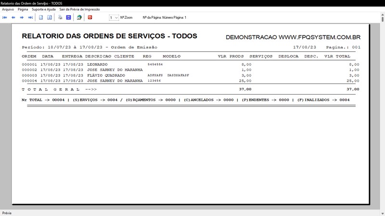This screenshot has height=216, width=385.
Task: Go to next page arrow icon
Action: pos(22,17)
